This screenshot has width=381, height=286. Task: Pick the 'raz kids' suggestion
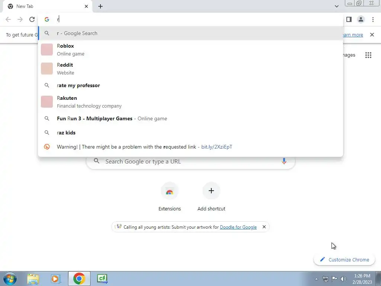(x=190, y=133)
